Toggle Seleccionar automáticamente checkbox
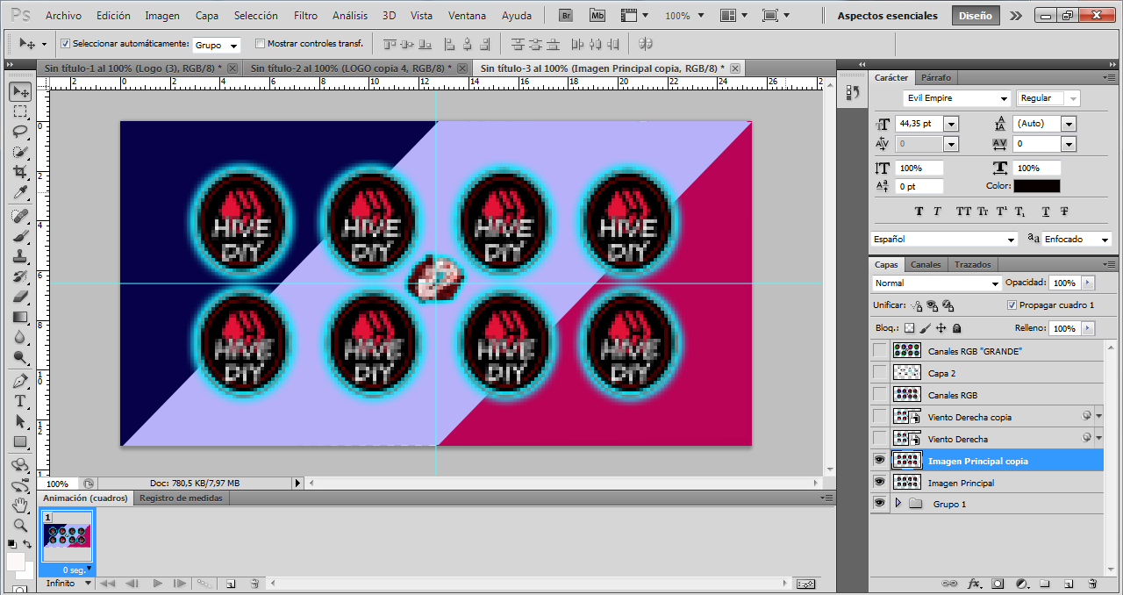The height and width of the screenshot is (595, 1123). pos(65,43)
